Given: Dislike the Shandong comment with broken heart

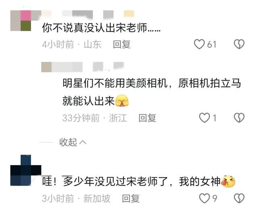Looking at the screenshot, I should tap(239, 44).
